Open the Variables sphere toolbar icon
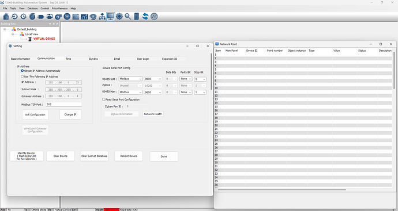Viewport: 398px width, 211px height. point(32,17)
